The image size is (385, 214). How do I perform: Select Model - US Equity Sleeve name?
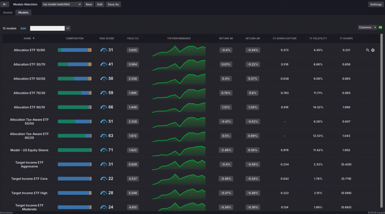point(30,150)
